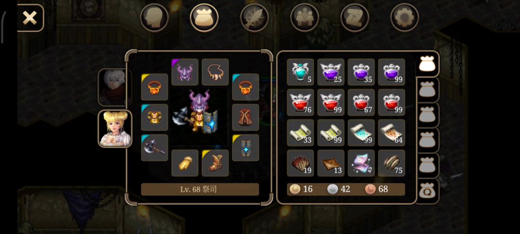This screenshot has width=520, height=234.
Task: Select the fang necklace equipment slot
Action: coord(215,72)
